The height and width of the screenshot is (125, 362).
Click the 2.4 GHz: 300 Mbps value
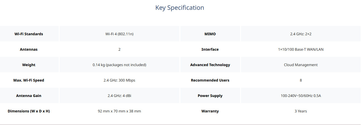(x=119, y=80)
